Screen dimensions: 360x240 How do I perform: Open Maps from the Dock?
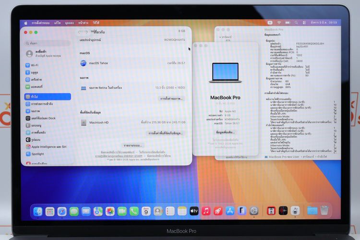point(98,211)
